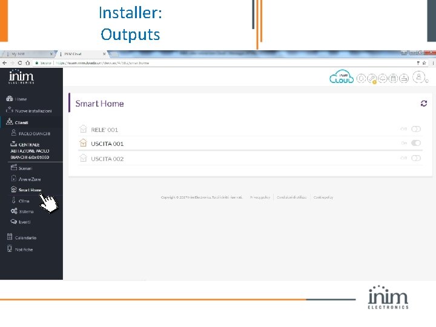Click the USCITA 002 label
Viewport: 436px width, 327px height.
[107, 159]
